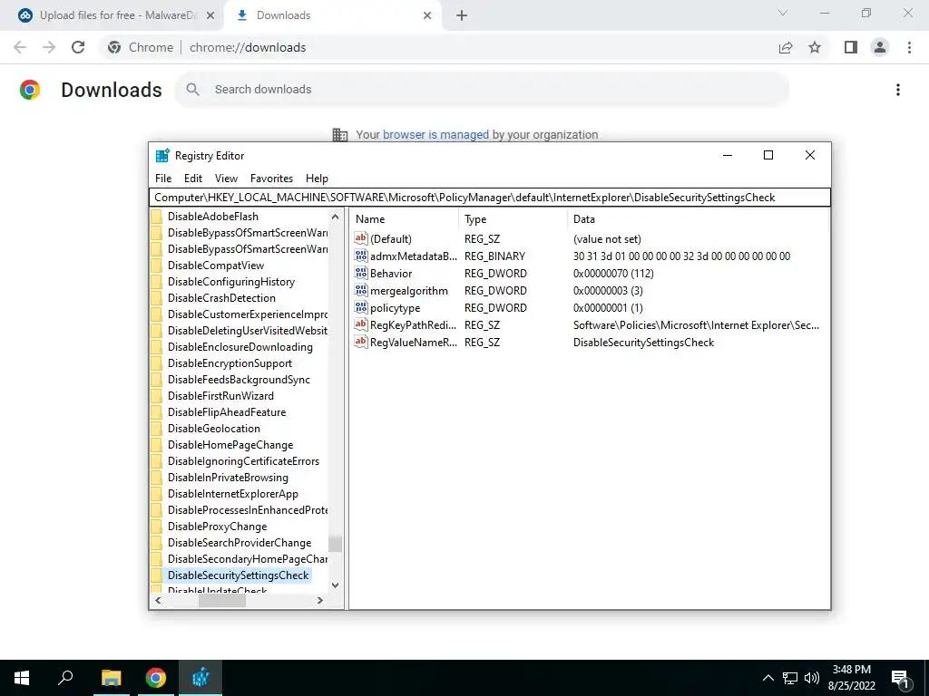Select the DisableInPrivateBrowsing key
This screenshot has height=696, width=929.
pyautogui.click(x=228, y=478)
